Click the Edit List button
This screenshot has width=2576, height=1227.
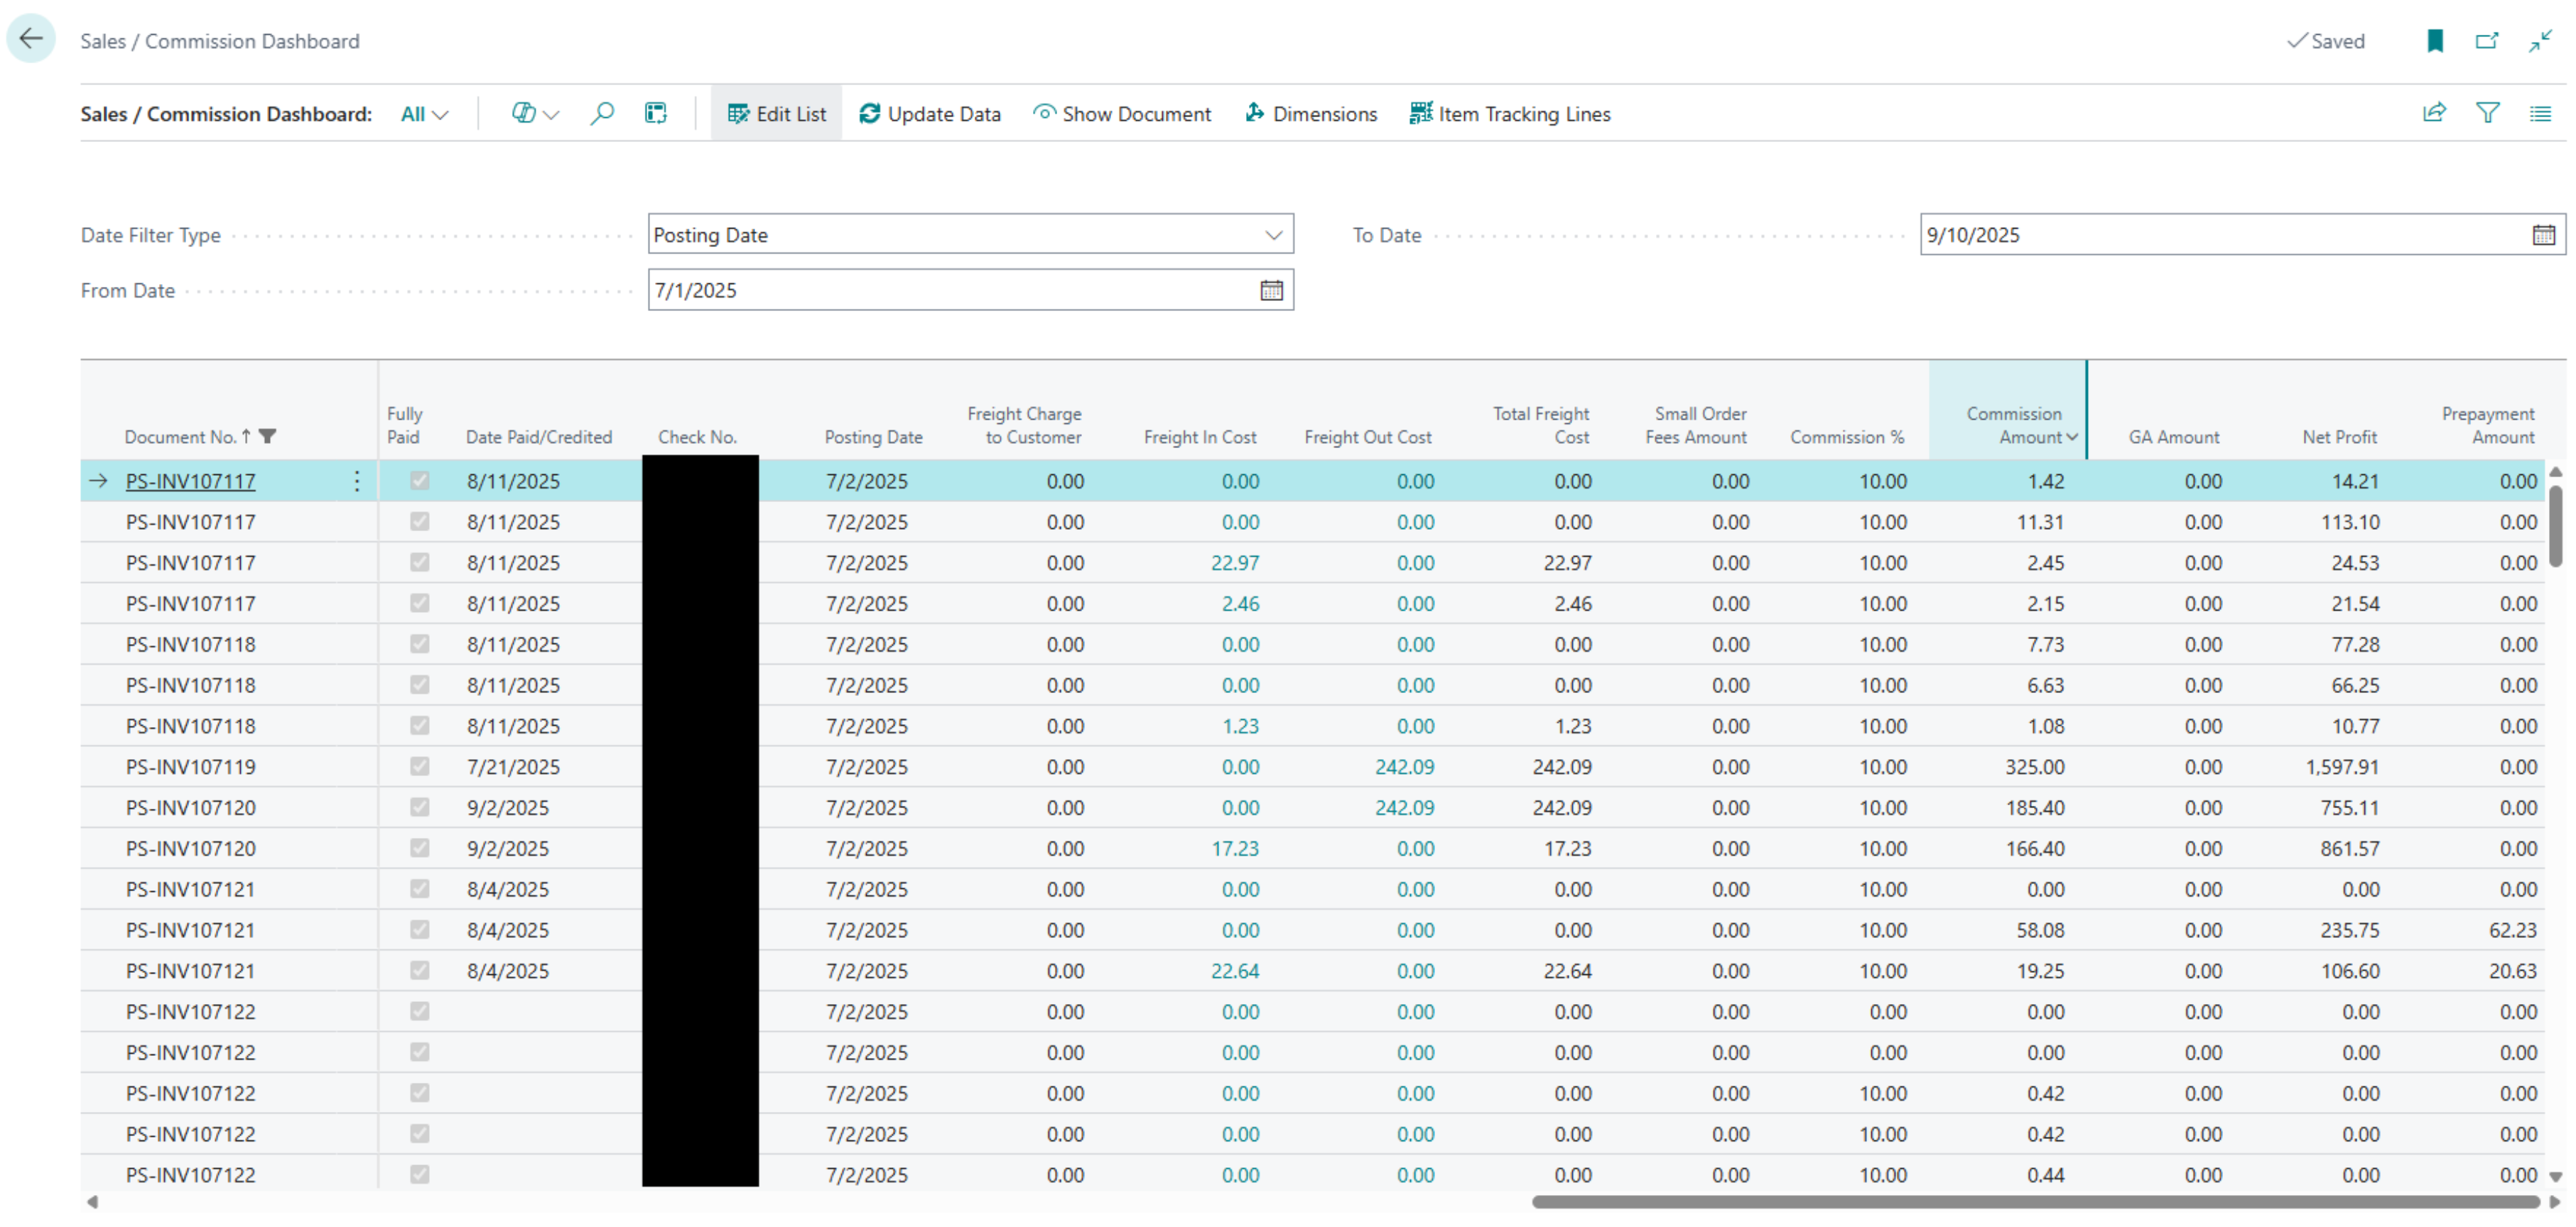[x=777, y=115]
